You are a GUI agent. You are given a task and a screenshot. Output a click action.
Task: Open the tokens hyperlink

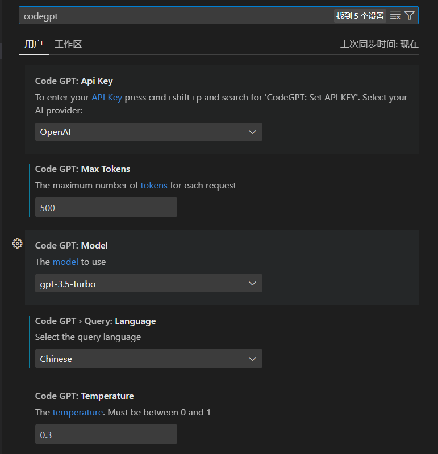(154, 185)
